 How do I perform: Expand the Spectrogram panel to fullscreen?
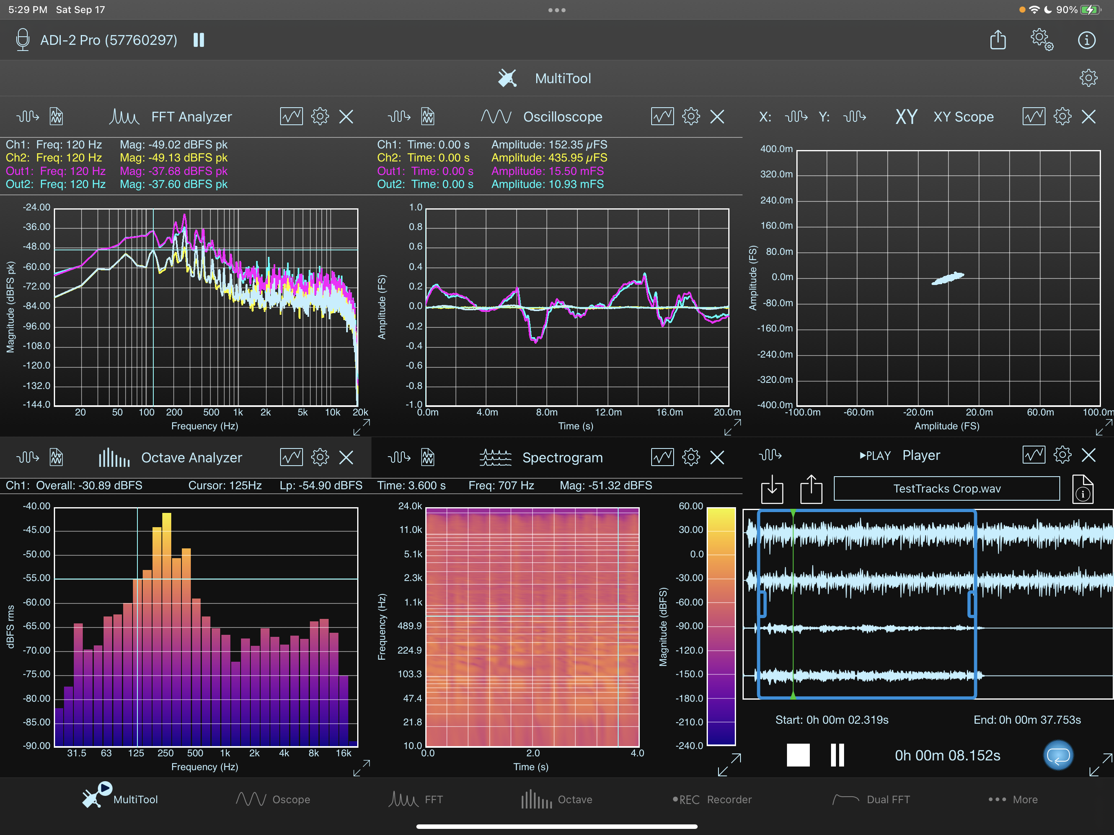[729, 764]
